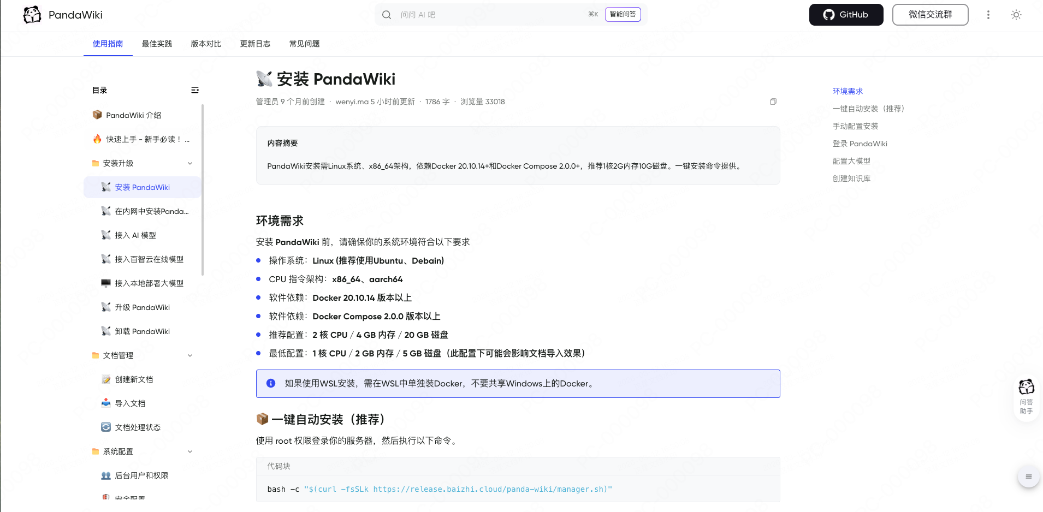The width and height of the screenshot is (1043, 512).
Task: Open 卸载 PandaWiki sidebar entry
Action: (x=143, y=331)
